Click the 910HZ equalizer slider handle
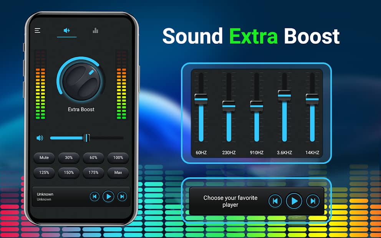381x238 pixels. [x=257, y=106]
